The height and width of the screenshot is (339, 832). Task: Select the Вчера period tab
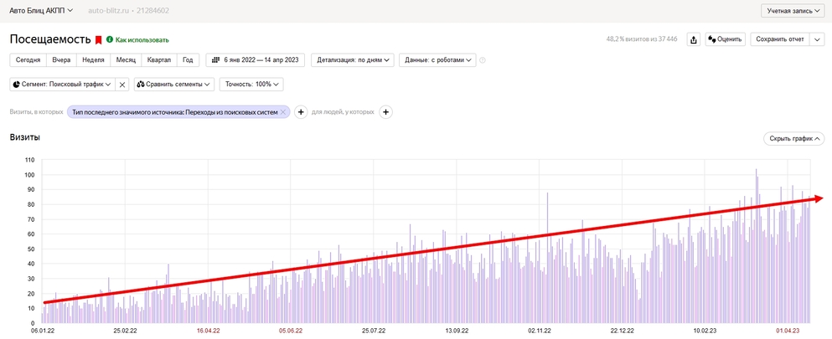61,60
